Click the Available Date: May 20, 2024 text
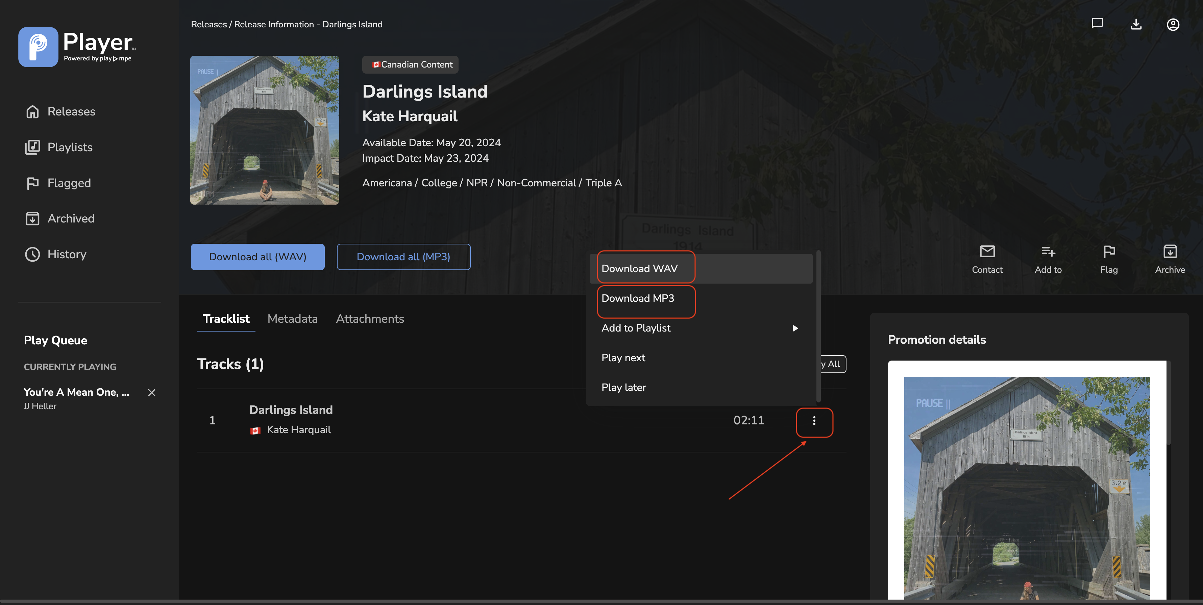The height and width of the screenshot is (605, 1203). (432, 143)
